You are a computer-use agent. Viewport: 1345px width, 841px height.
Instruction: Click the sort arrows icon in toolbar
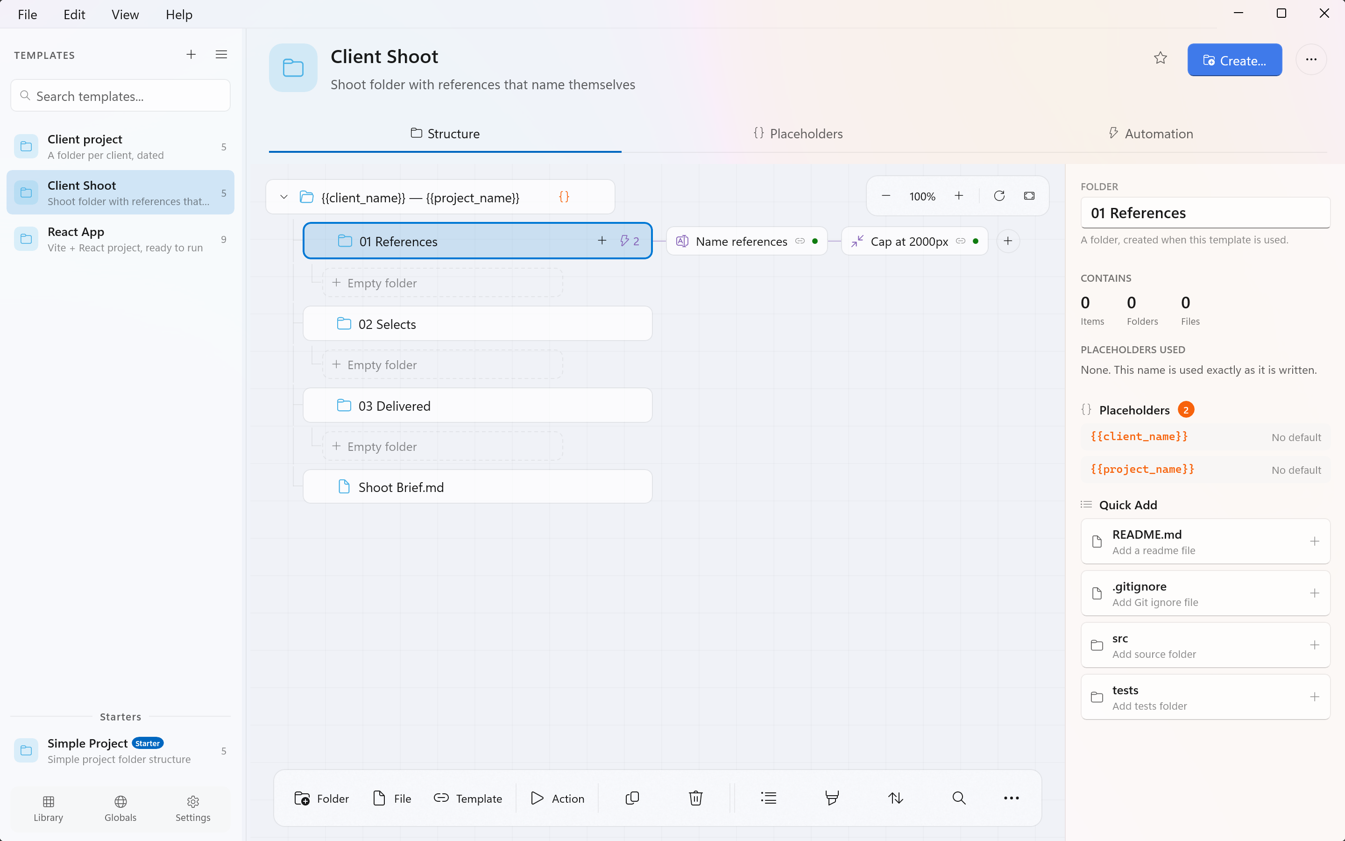[895, 798]
